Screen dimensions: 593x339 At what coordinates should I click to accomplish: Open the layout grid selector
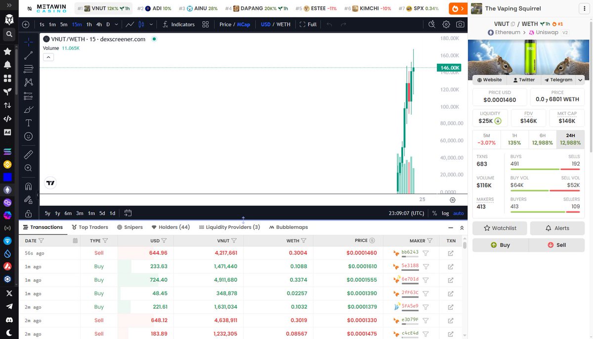click(206, 24)
